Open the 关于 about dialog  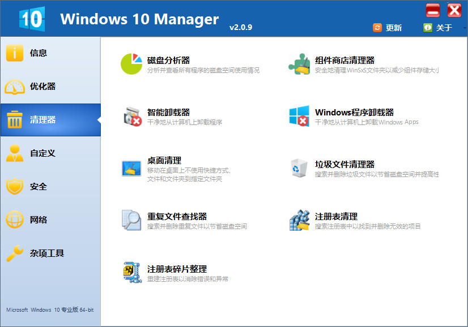click(436, 27)
